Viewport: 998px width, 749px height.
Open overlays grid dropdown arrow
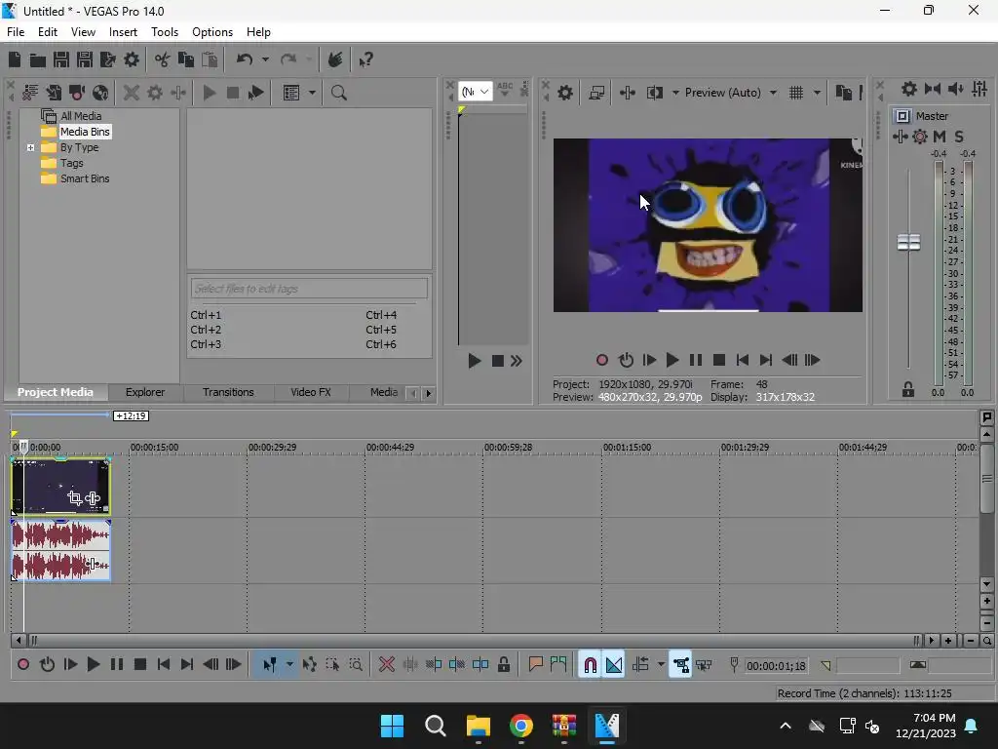(817, 93)
